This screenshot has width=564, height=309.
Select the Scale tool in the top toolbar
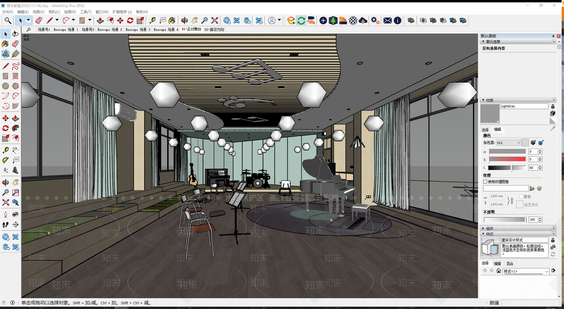(x=140, y=20)
